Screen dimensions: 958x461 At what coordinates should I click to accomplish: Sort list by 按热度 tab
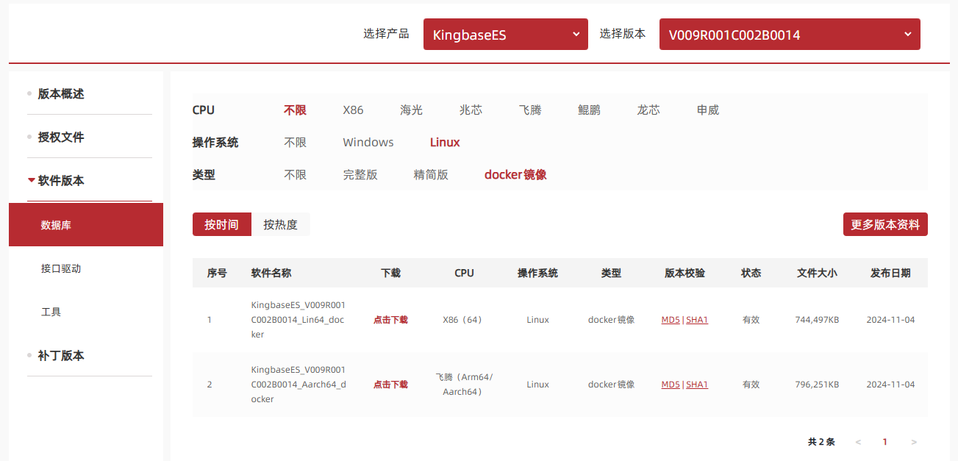tap(281, 224)
